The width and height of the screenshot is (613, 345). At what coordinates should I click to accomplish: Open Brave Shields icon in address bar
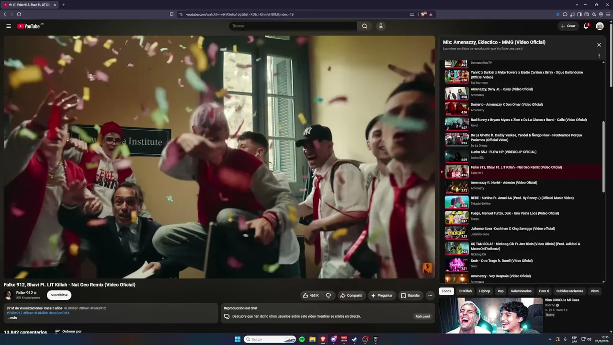[x=423, y=14]
